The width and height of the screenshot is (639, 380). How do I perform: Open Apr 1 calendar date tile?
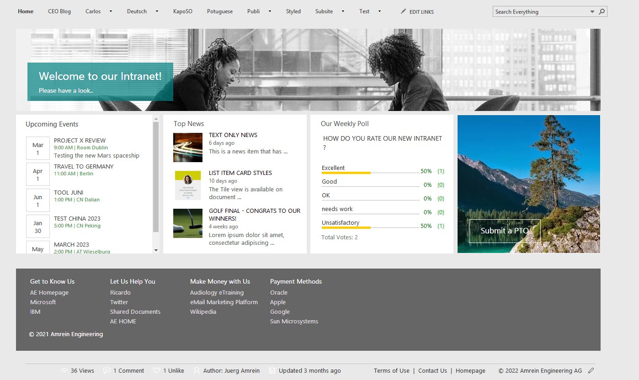pos(38,174)
